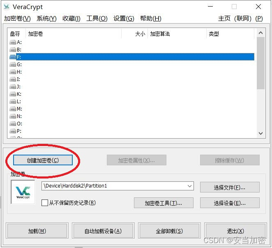
Task: Click the drive icon for P:
Action: click(13, 131)
